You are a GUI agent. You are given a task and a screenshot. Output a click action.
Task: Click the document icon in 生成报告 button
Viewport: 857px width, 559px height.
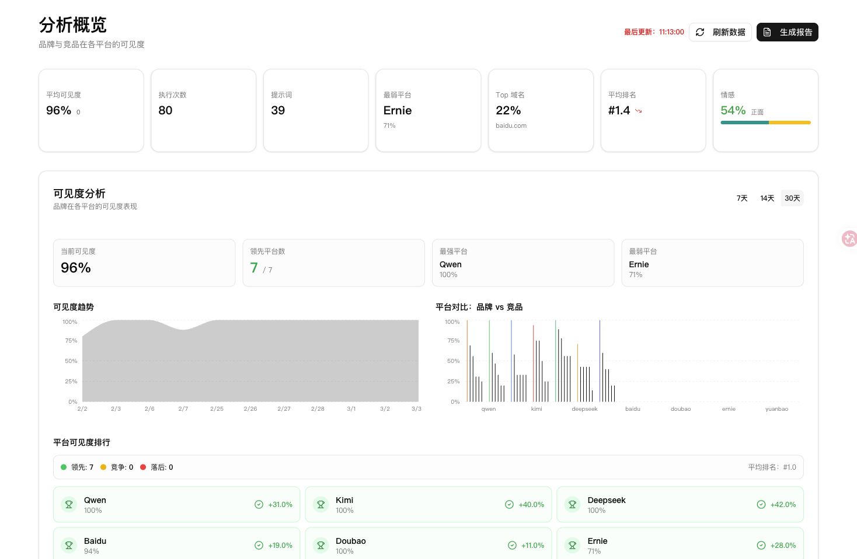coord(767,32)
